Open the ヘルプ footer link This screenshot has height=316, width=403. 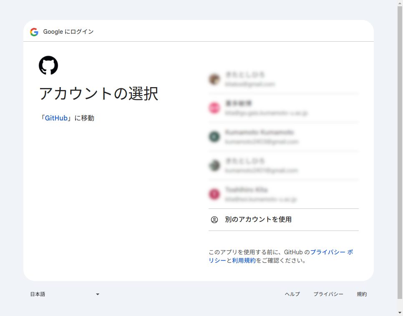(292, 294)
